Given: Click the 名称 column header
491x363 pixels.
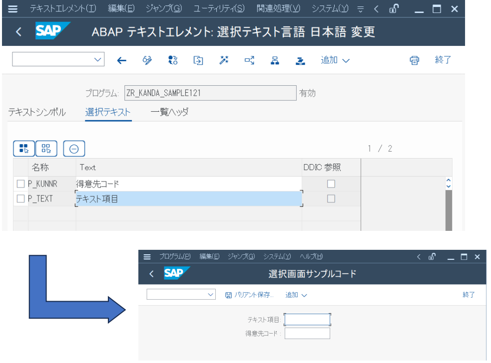Looking at the screenshot, I should (x=52, y=167).
